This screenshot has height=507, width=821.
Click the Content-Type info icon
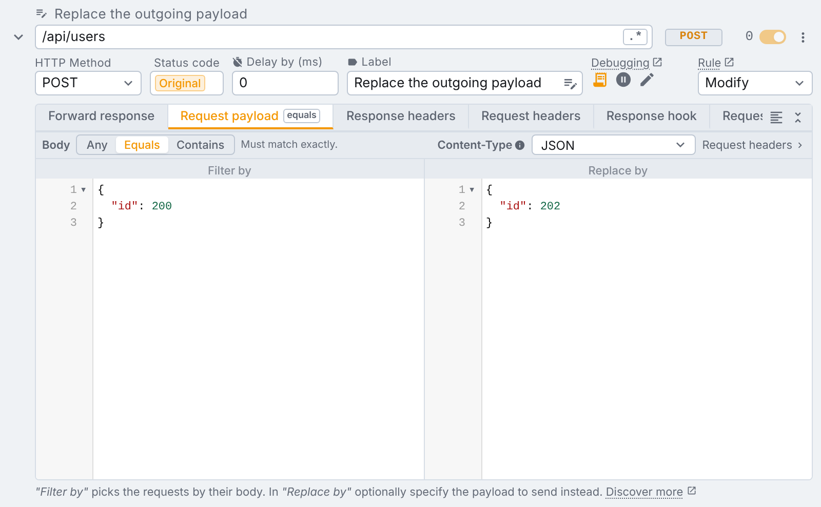(520, 145)
